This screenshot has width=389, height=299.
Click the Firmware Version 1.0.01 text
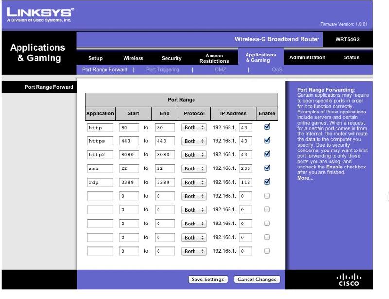click(344, 24)
